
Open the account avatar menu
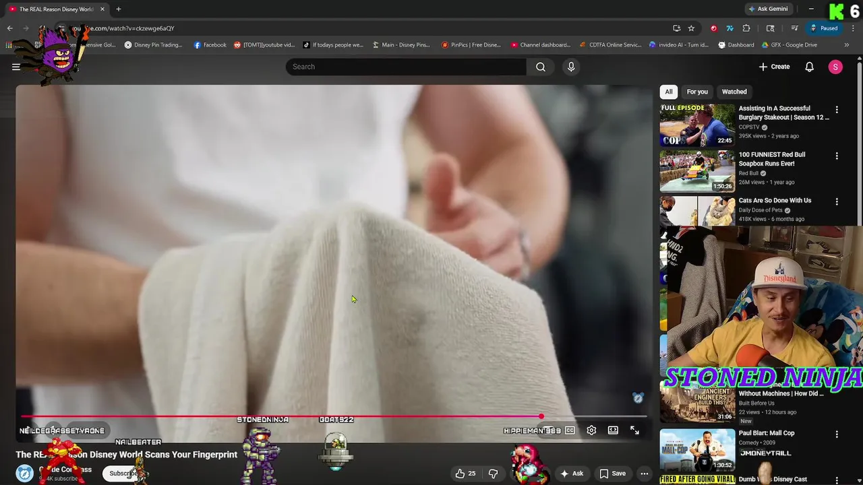[835, 67]
